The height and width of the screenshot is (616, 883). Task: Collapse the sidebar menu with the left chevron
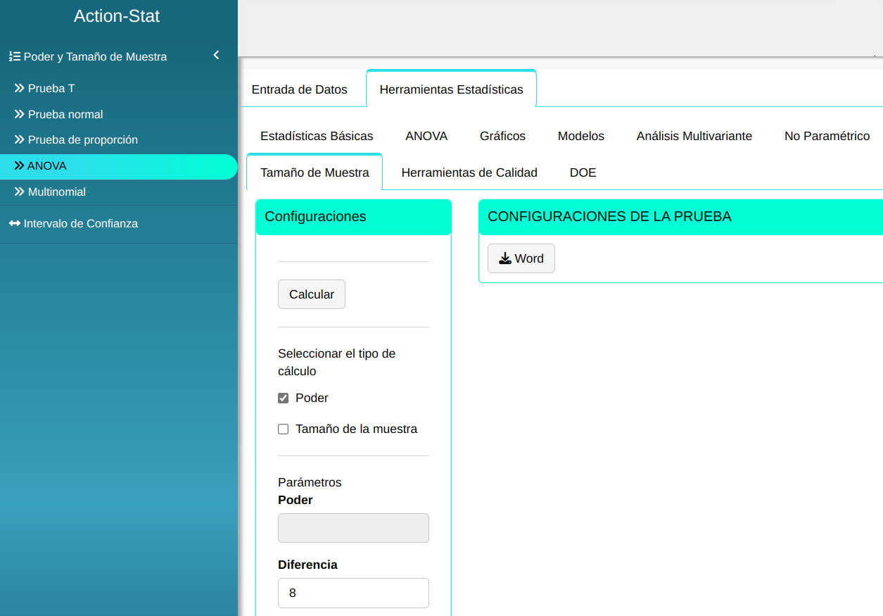click(216, 56)
